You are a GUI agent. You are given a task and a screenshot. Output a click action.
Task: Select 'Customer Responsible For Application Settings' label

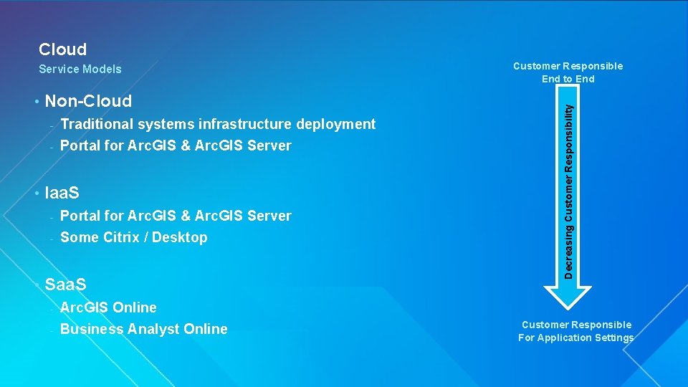click(576, 331)
